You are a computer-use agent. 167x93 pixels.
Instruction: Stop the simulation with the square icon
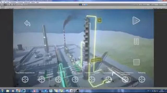(x=136, y=62)
